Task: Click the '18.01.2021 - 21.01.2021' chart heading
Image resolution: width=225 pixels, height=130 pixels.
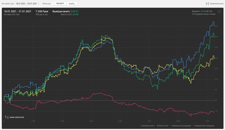Action: pos(17,12)
